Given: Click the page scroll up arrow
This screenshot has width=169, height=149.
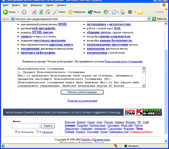Looking at the screenshot, I should click(x=166, y=23).
